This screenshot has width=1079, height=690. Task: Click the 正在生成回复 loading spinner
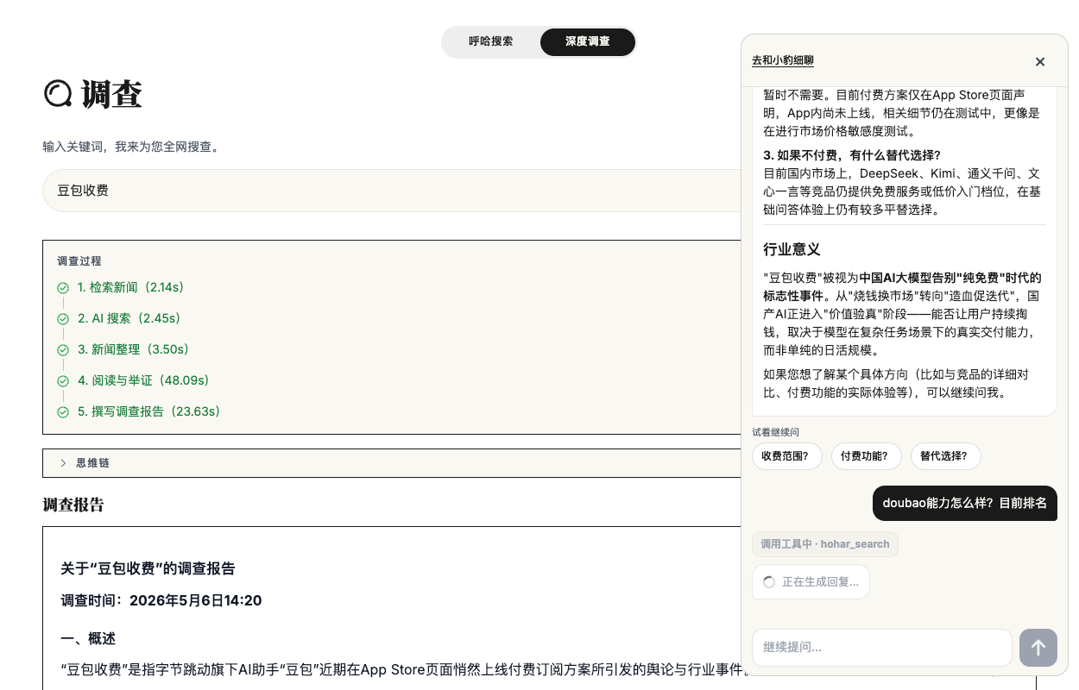click(x=769, y=582)
